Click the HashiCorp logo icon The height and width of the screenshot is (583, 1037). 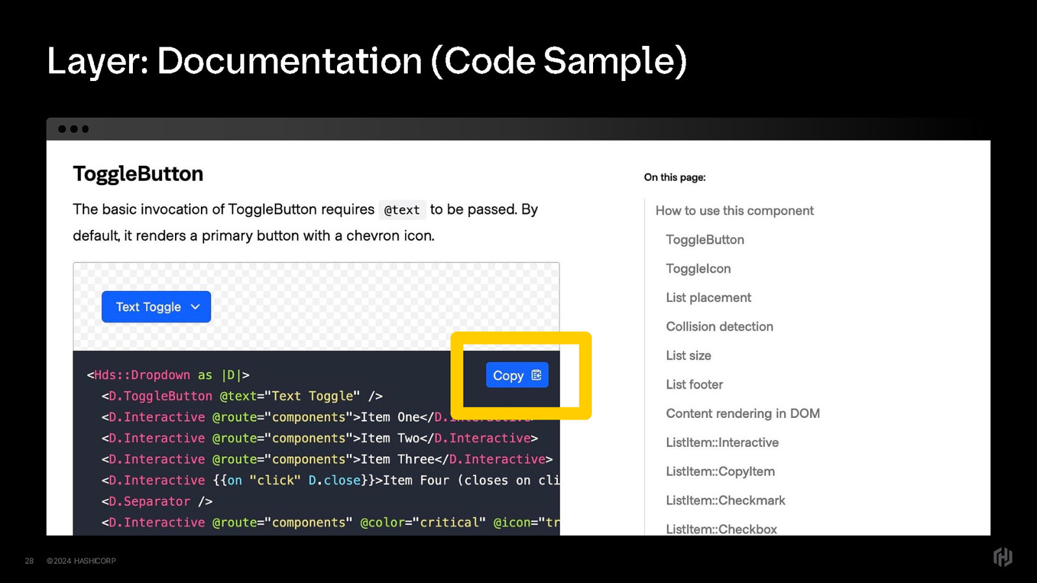tap(1002, 557)
